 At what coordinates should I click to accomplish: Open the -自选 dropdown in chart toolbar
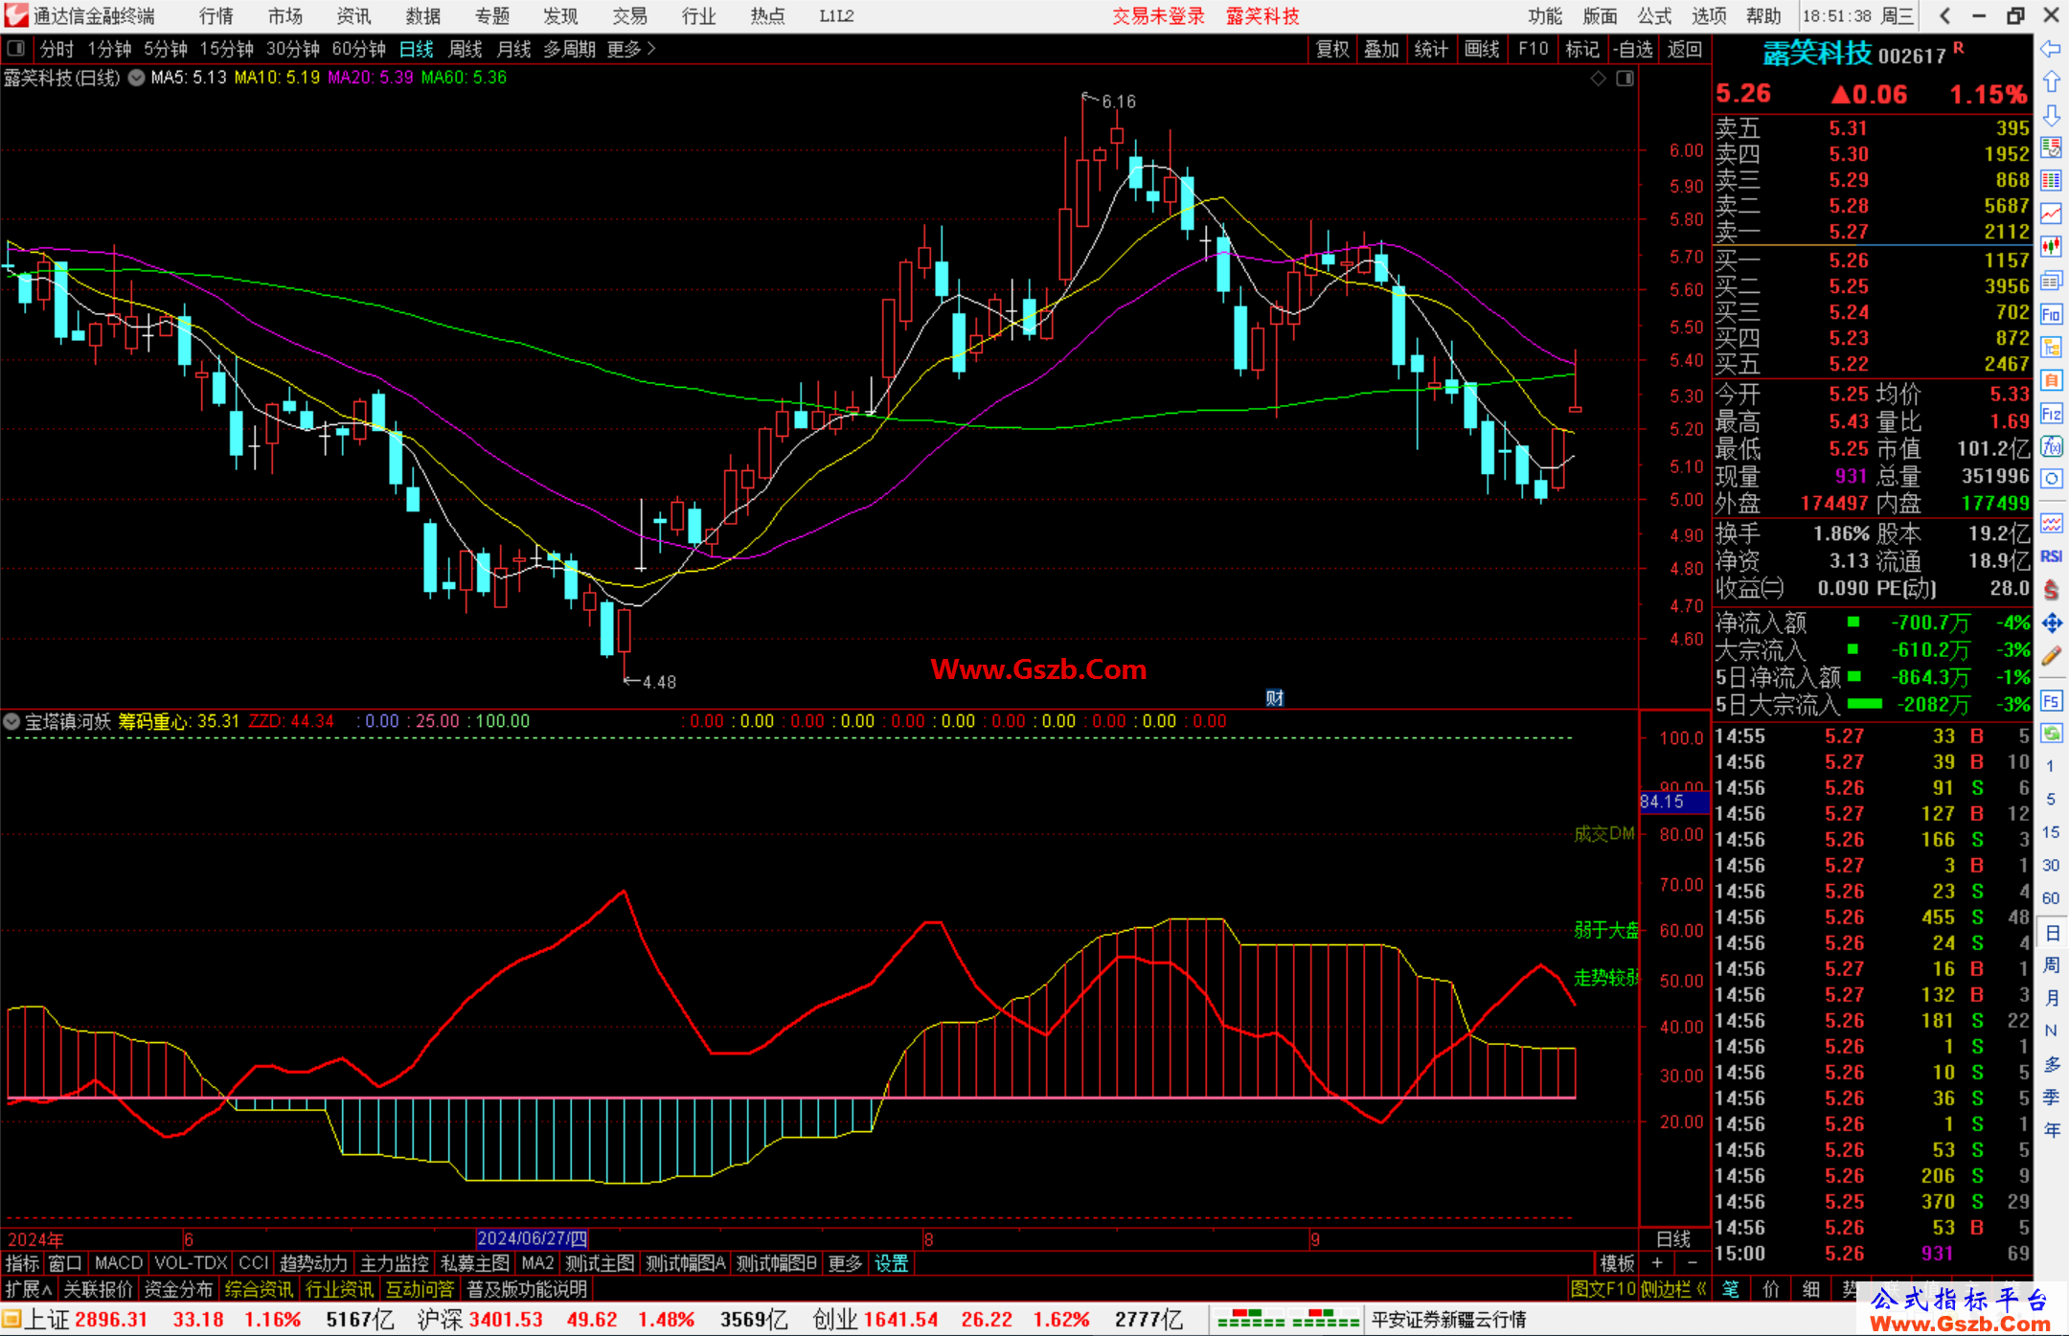1633,49
